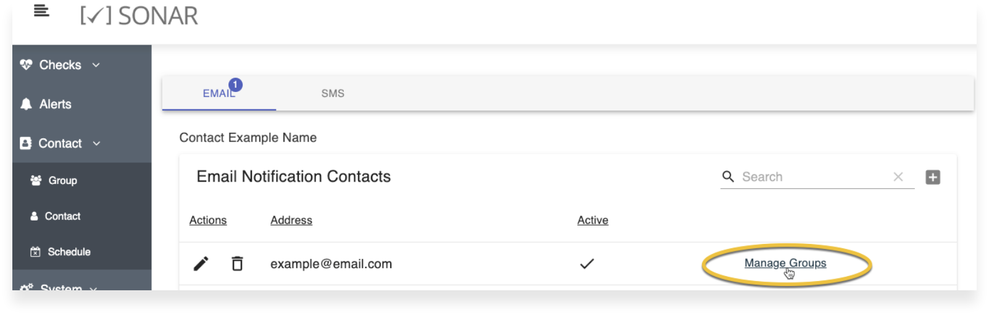Click the Alerts bell icon
This screenshot has height=315, width=989.
coord(26,104)
